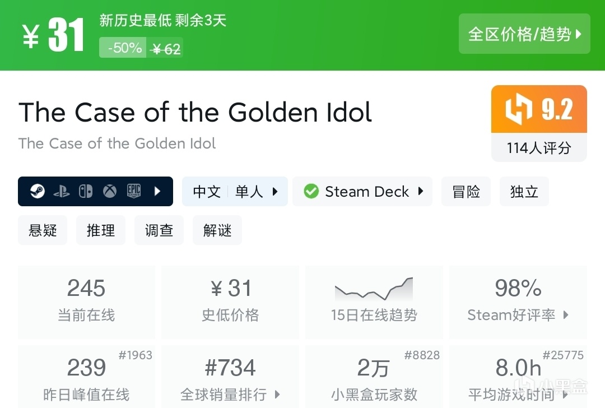Click the Xiaoheihe logo on rating badge
The height and width of the screenshot is (408, 605).
[518, 110]
